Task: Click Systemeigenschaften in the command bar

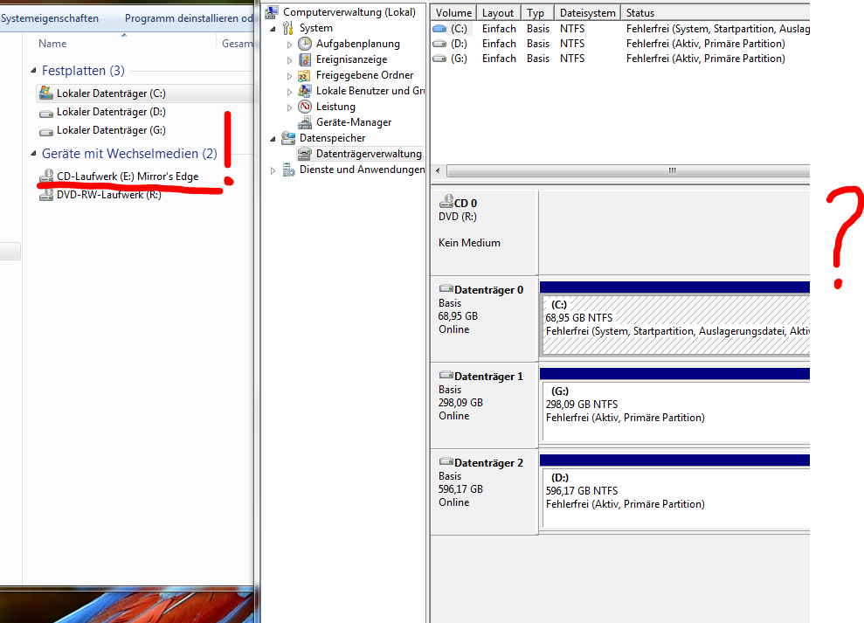Action: tap(50, 18)
